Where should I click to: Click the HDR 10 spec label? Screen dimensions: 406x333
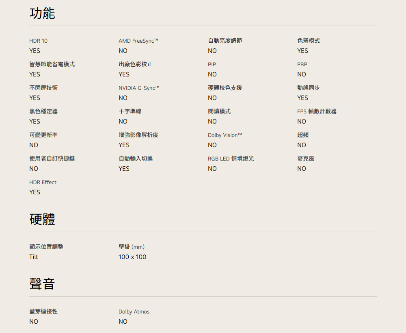(38, 41)
